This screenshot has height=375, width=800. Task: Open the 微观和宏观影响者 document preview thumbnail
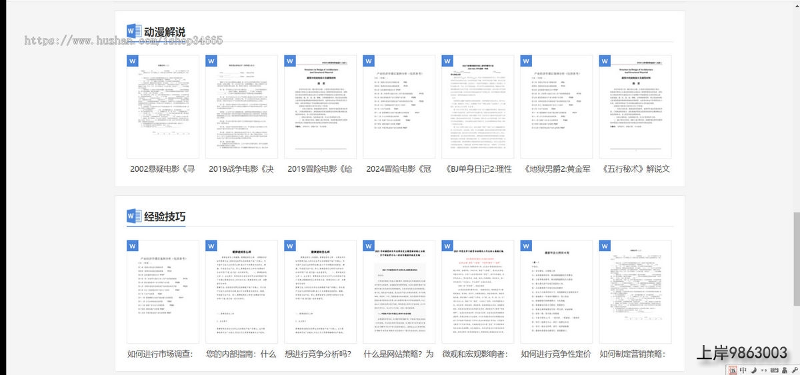click(477, 292)
